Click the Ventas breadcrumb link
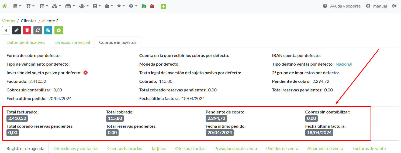Viewport: 401px width, 153px height. coord(8,21)
